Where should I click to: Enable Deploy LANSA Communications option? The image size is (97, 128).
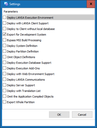[x=4, y=79]
